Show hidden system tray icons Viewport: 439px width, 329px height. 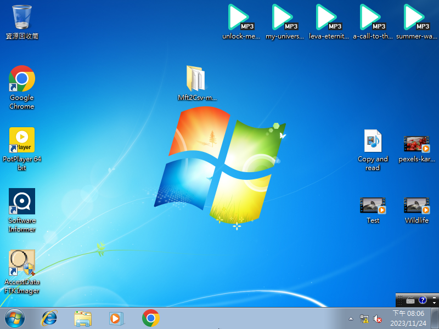(x=351, y=319)
